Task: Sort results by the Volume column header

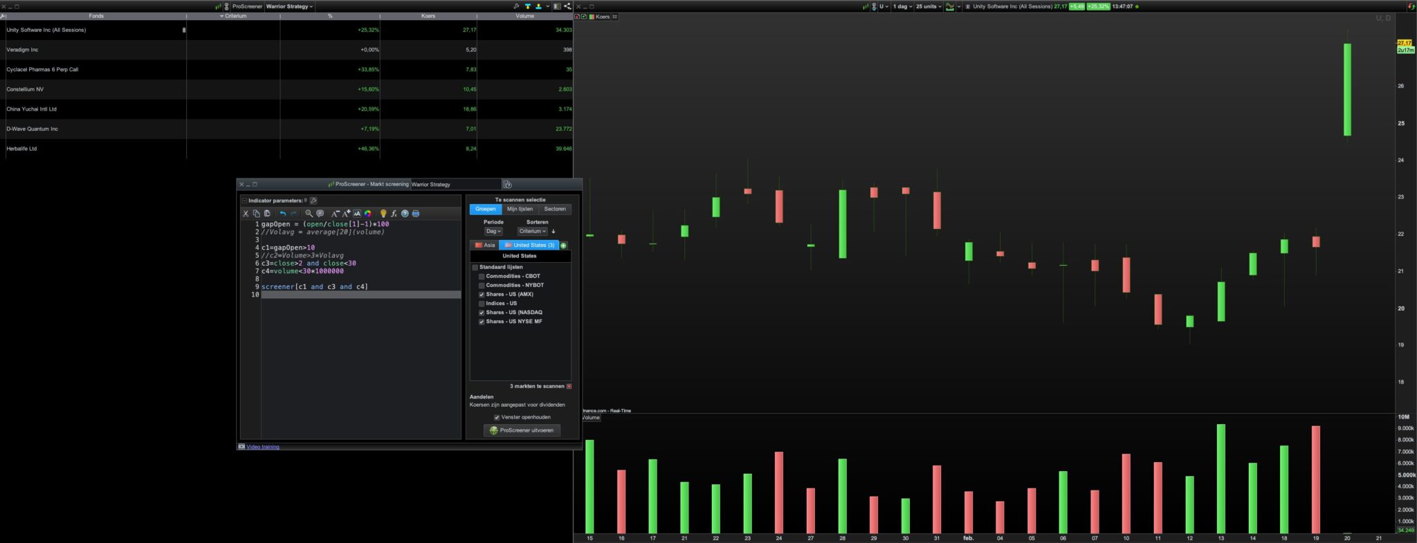Action: point(525,16)
